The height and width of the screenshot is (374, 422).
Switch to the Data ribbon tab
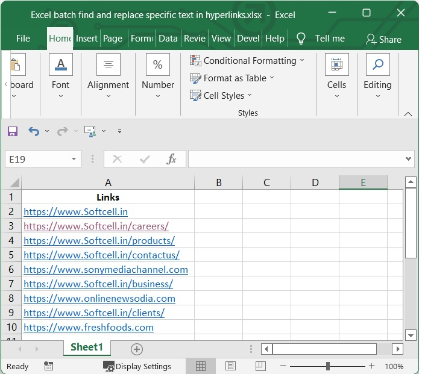click(x=168, y=39)
